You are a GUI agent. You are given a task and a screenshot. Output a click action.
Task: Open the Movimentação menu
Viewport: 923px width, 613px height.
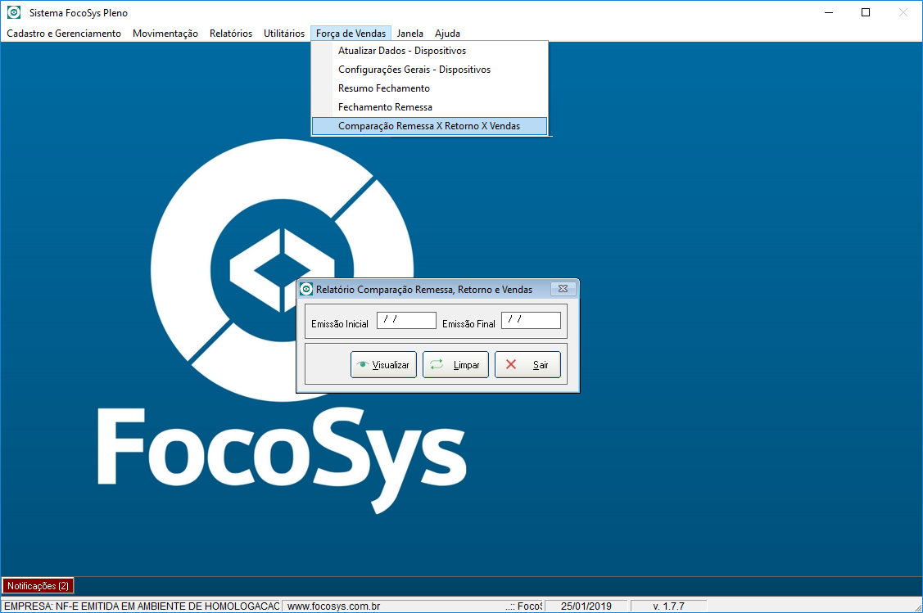coord(165,34)
